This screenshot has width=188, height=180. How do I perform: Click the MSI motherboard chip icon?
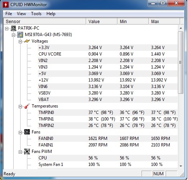click(x=20, y=35)
